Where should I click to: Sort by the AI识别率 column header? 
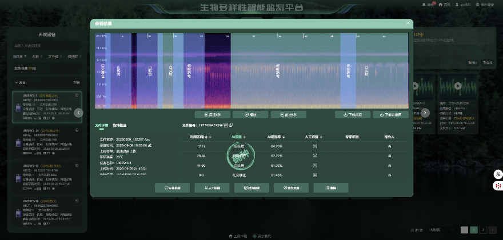coord(276,137)
